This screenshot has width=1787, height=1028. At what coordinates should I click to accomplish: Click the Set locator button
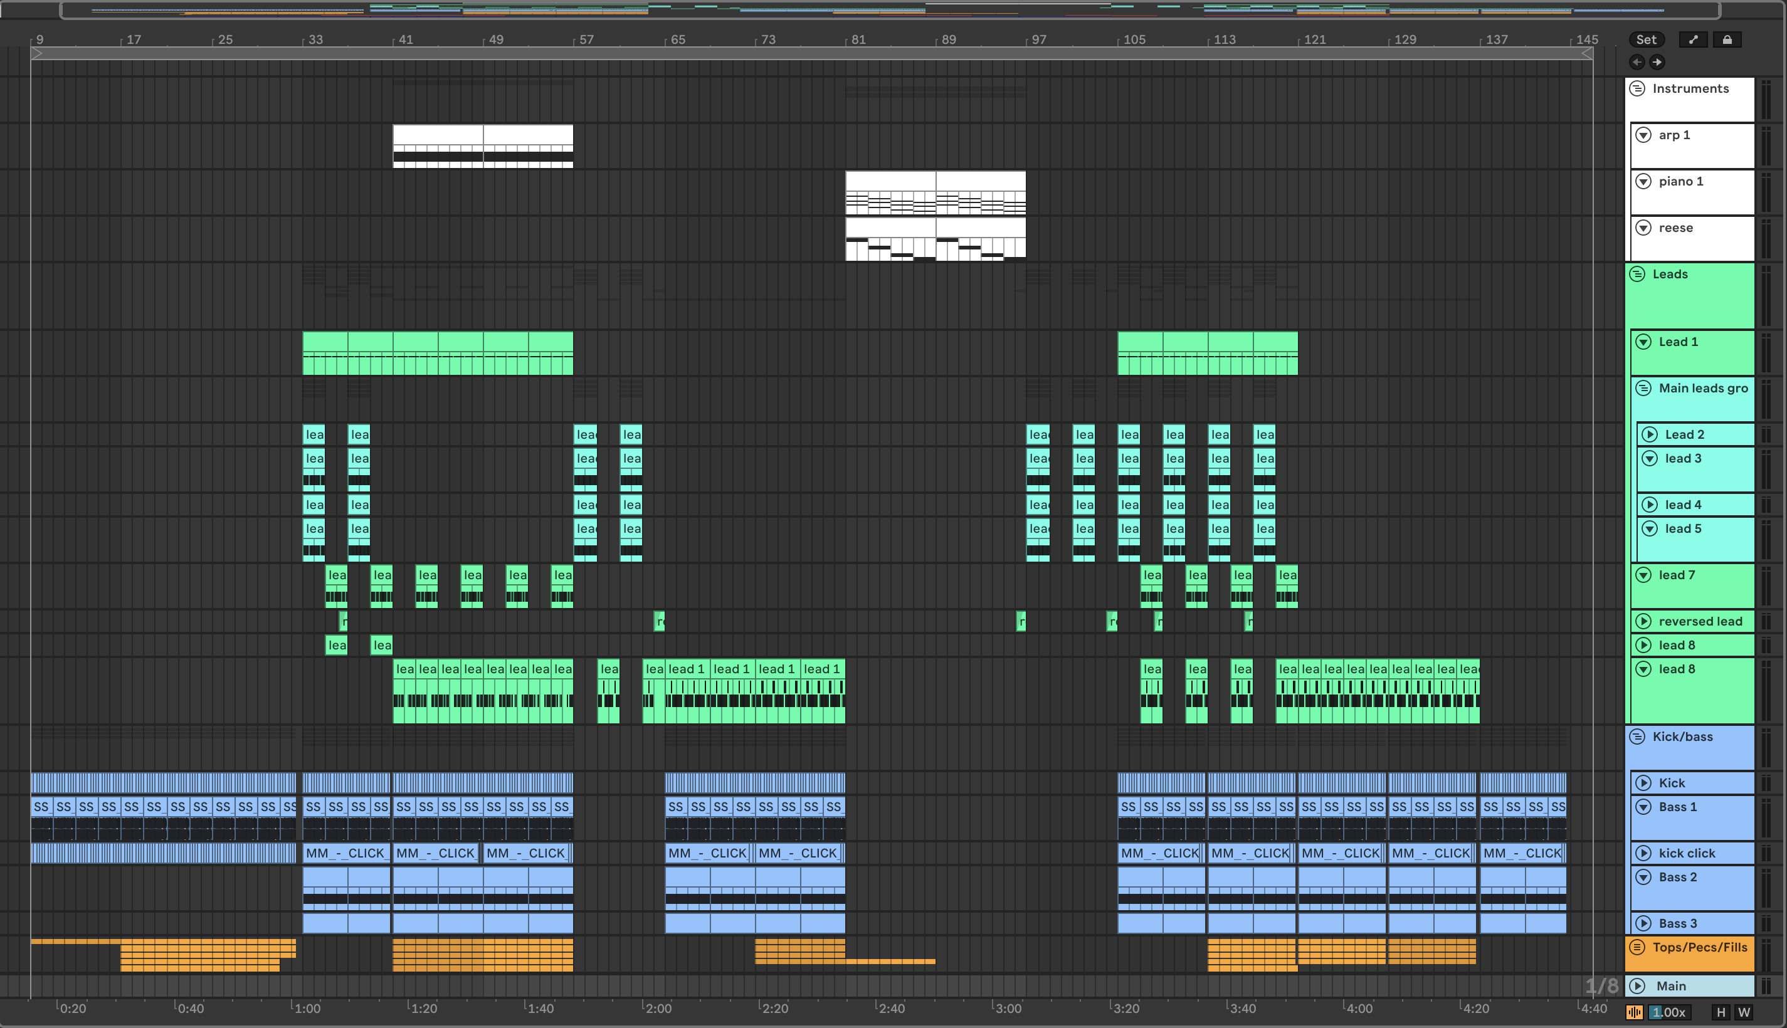tap(1646, 39)
